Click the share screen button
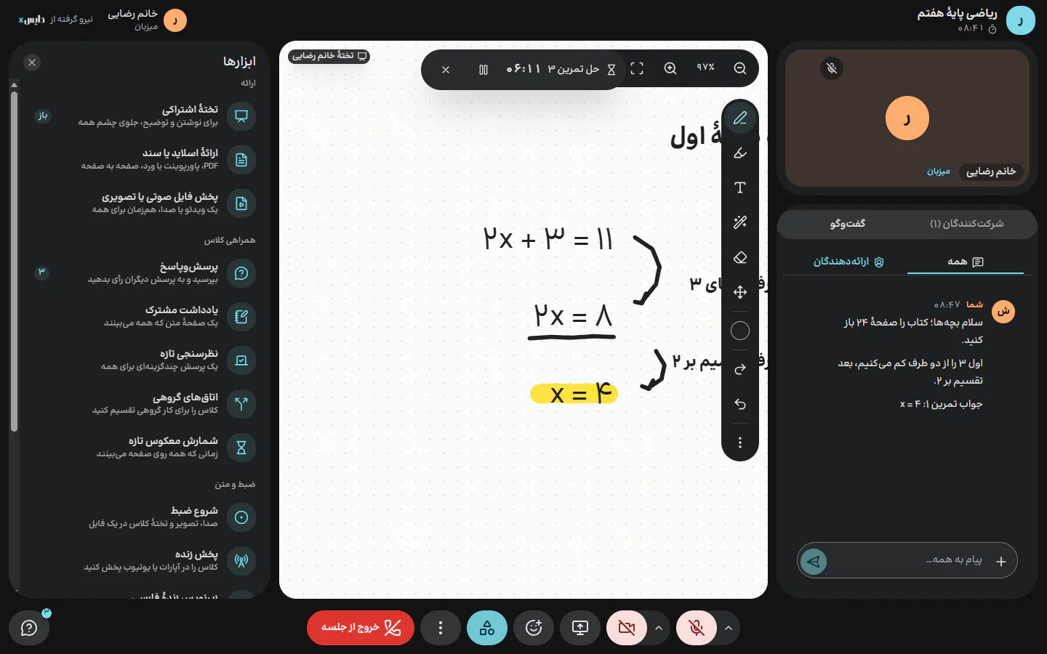The width and height of the screenshot is (1047, 654). (x=580, y=628)
